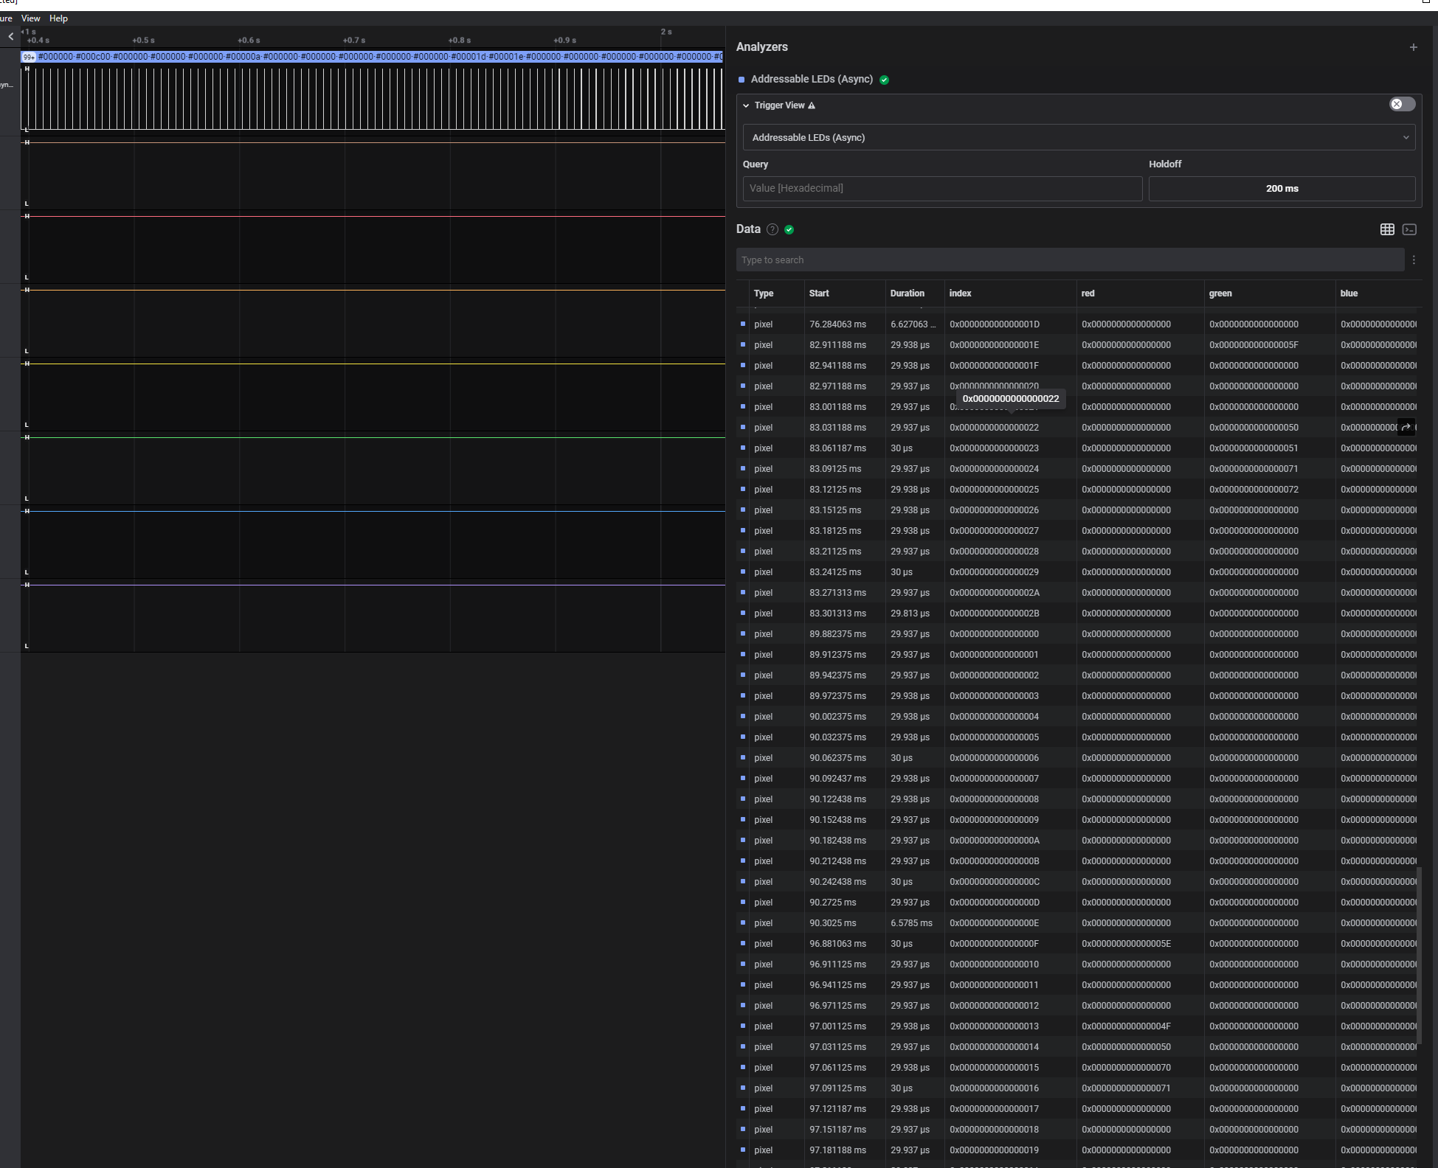Click the red column header
This screenshot has width=1438, height=1168.
coord(1088,293)
